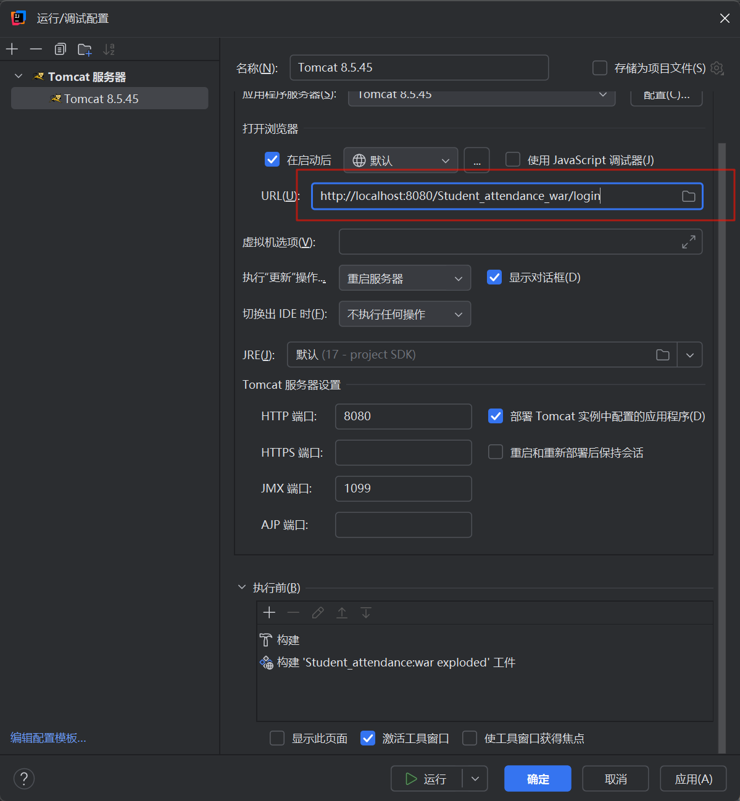Screen dimensions: 740x801
Task: Click the help question mark icon
Action: 24,778
